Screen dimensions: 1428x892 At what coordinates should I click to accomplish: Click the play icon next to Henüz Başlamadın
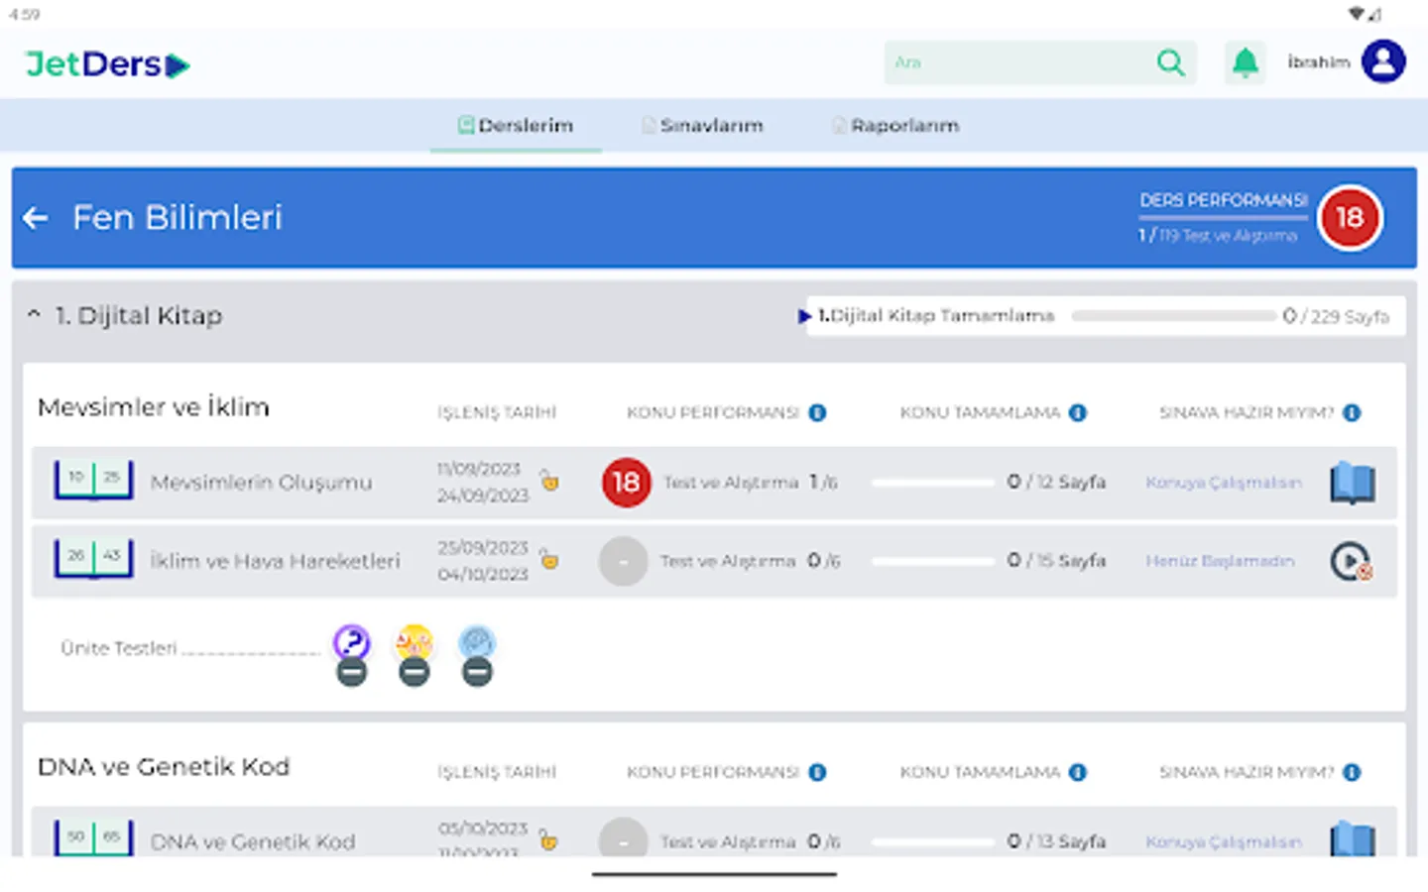coord(1351,561)
